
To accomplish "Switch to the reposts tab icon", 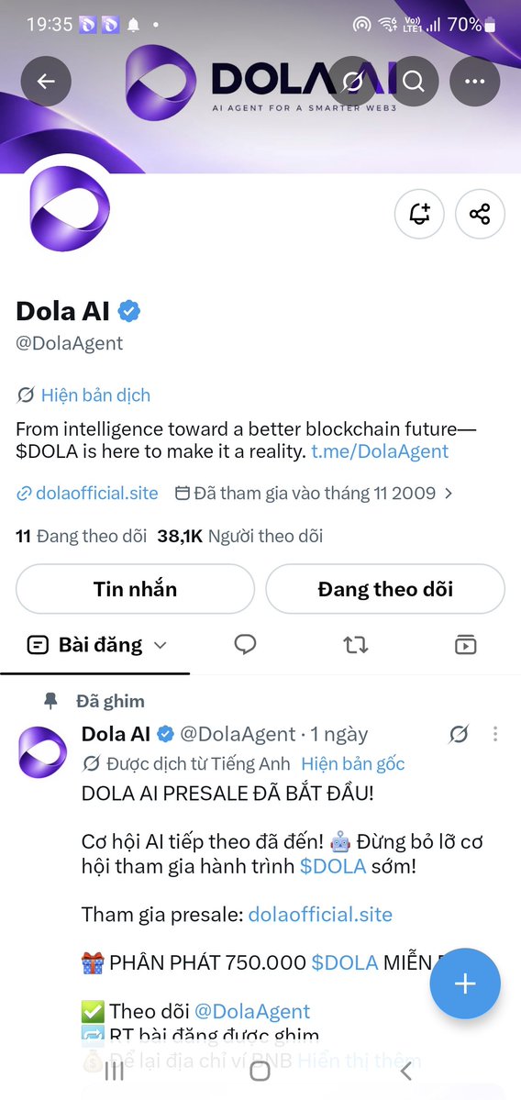I will pos(356,645).
